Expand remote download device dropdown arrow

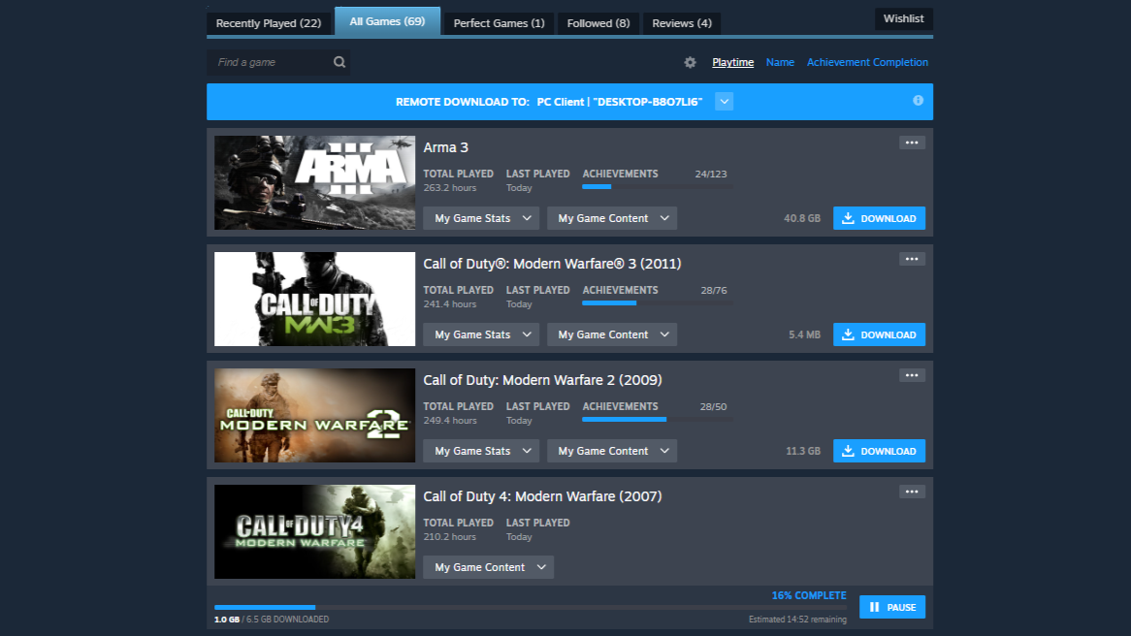725,102
